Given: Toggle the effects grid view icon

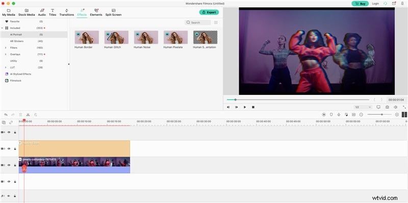Looking at the screenshot, I should 216,22.
